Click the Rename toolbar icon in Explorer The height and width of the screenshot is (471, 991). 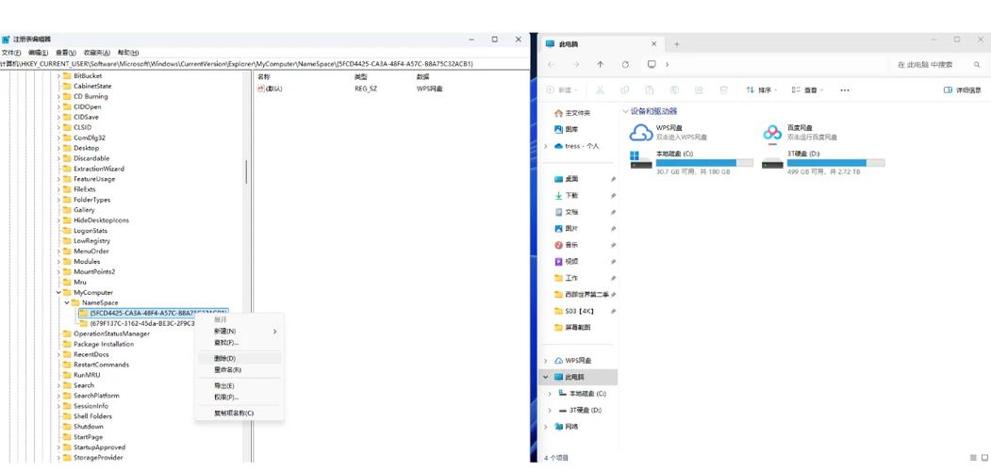674,90
